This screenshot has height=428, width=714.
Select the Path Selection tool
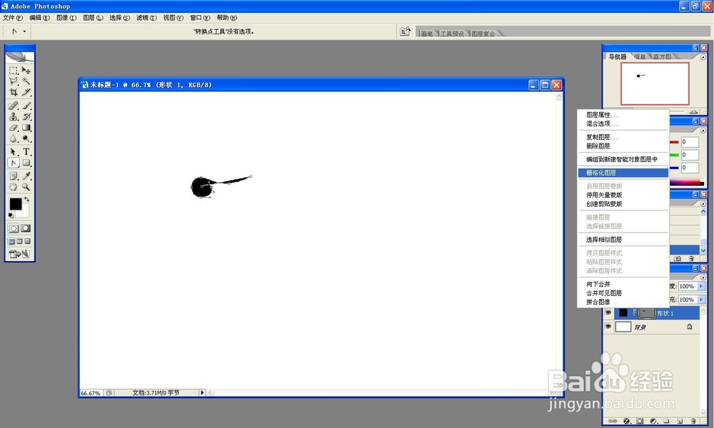[x=13, y=152]
